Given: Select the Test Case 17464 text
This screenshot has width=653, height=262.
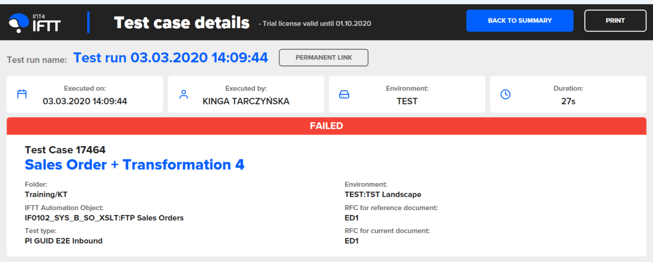Looking at the screenshot, I should (x=65, y=150).
